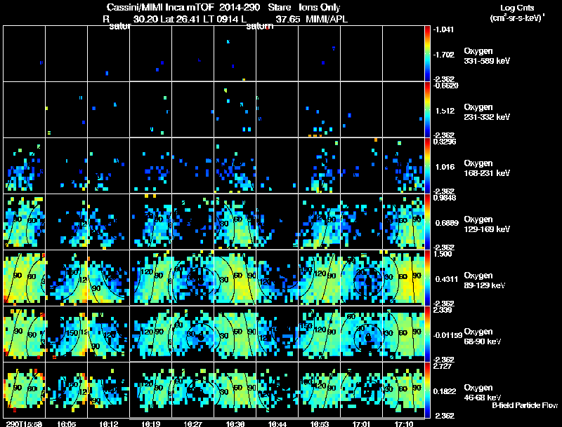Open the 331-589 keV panel at 16:44
The height and width of the screenshot is (427, 562).
(277, 53)
